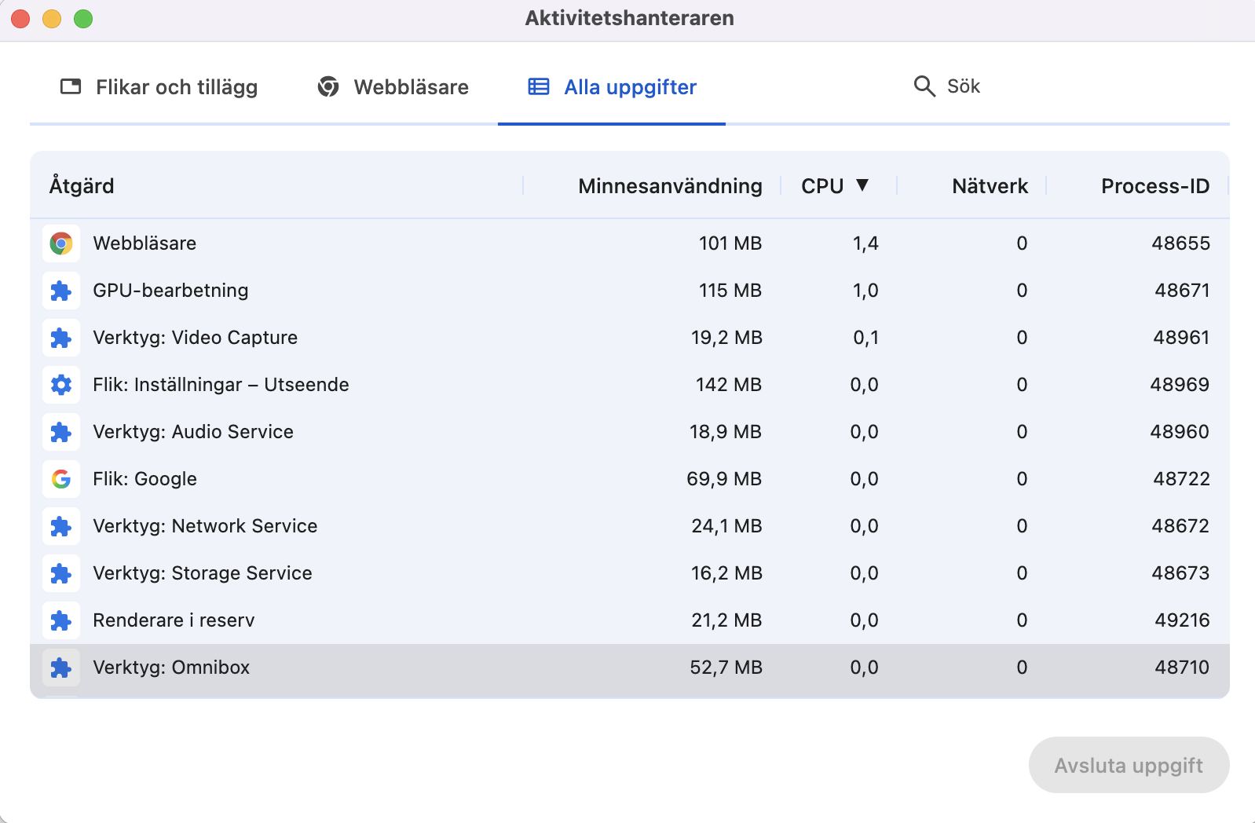Screen dimensions: 1255x823
Task: Click the tab icon beside Flikar och tillägg
Action: click(x=71, y=86)
